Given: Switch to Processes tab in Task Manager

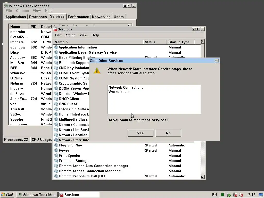Looking at the screenshot, I should 38,17.
